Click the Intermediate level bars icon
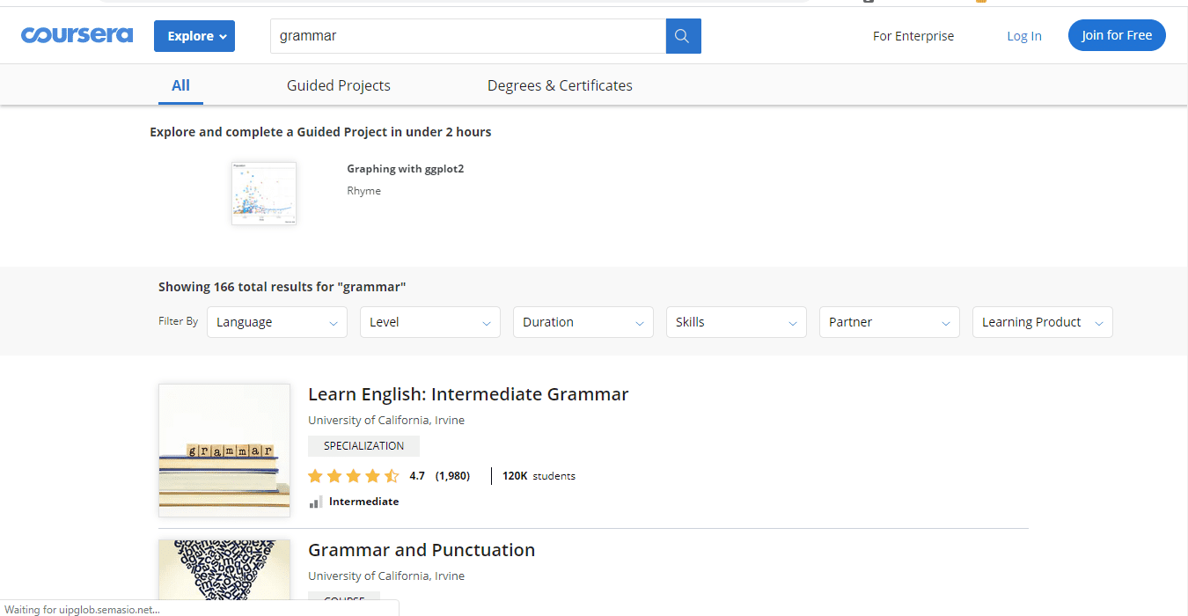This screenshot has width=1188, height=616. 316,502
